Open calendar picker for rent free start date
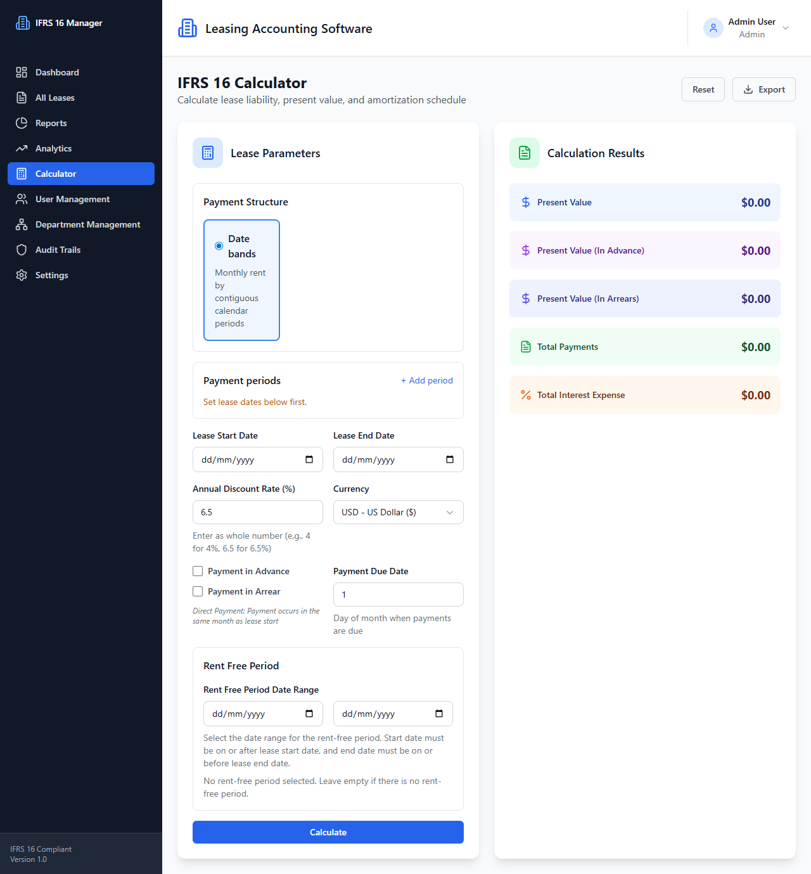The width and height of the screenshot is (811, 874). (309, 714)
